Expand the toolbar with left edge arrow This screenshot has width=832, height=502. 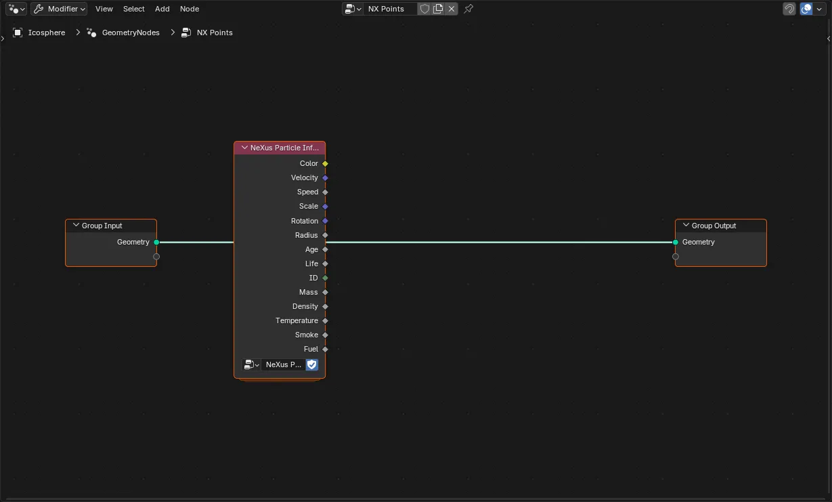[3, 38]
